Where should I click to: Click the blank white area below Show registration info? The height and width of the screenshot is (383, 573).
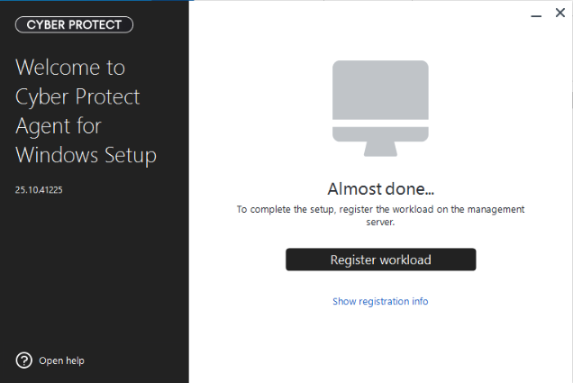pos(380,347)
